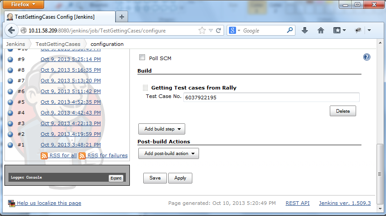The height and width of the screenshot is (216, 386).
Task: Click the blue status ball for build #6
Action: click(10, 91)
